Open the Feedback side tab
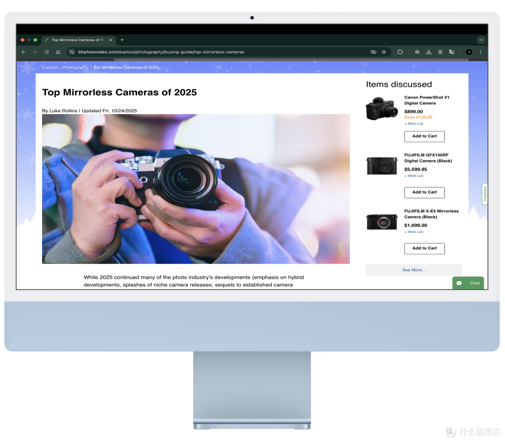The height and width of the screenshot is (442, 505). tap(485, 194)
